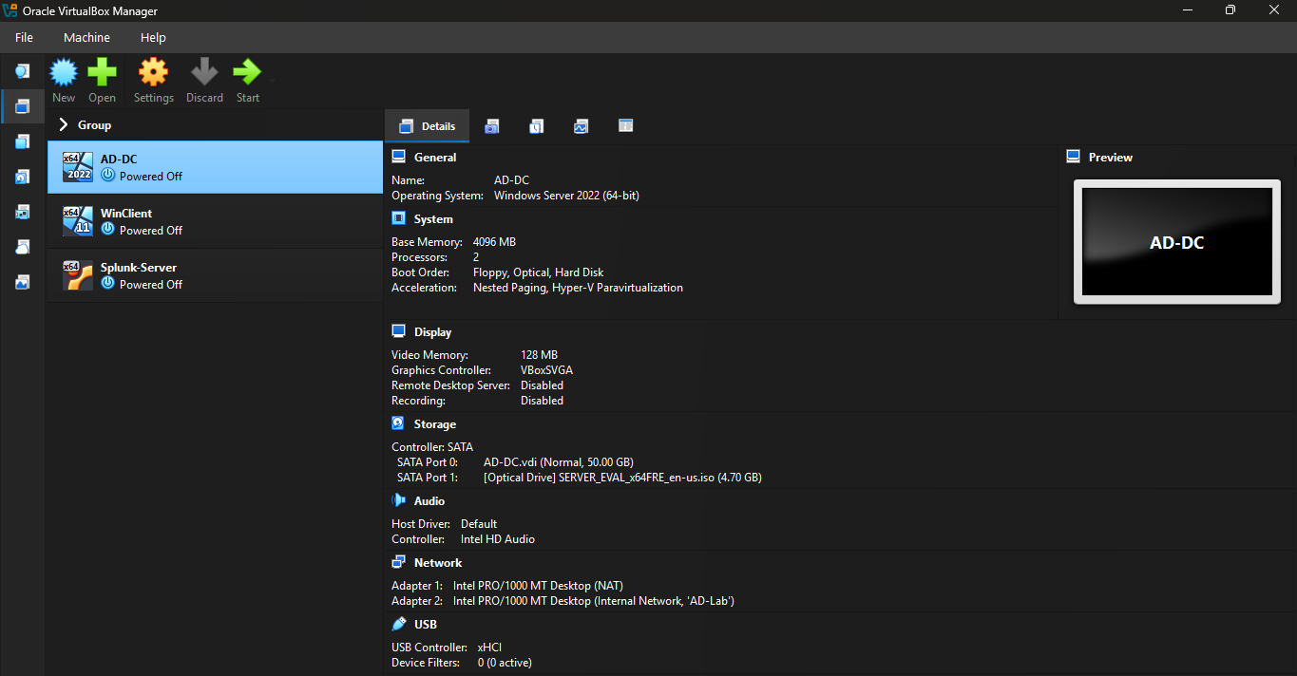Click the 'Graphics Controller:' label
The width and height of the screenshot is (1297, 676).
[441, 370]
